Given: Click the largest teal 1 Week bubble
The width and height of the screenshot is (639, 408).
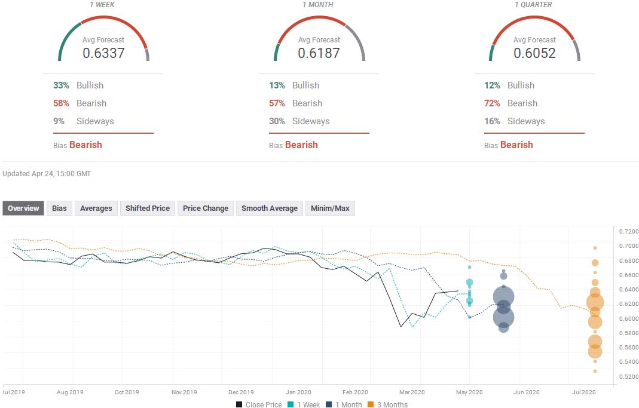Looking at the screenshot, I should coord(469,283).
